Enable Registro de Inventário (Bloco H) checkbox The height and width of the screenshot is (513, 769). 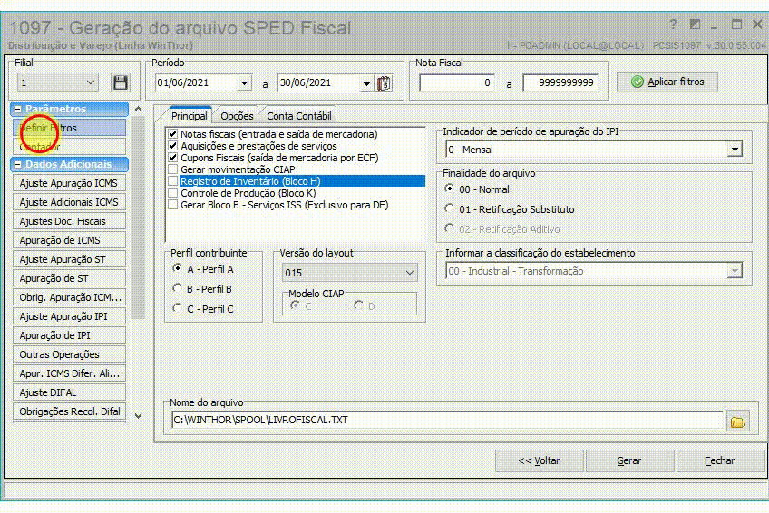(x=172, y=180)
